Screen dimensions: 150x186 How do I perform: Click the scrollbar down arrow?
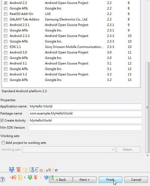(148, 155)
